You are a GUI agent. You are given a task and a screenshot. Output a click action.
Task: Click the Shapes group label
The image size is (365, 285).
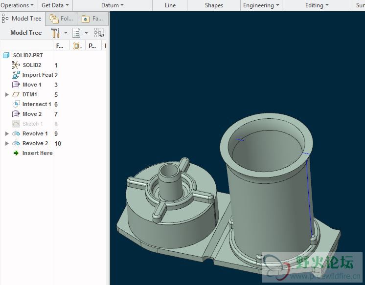214,5
